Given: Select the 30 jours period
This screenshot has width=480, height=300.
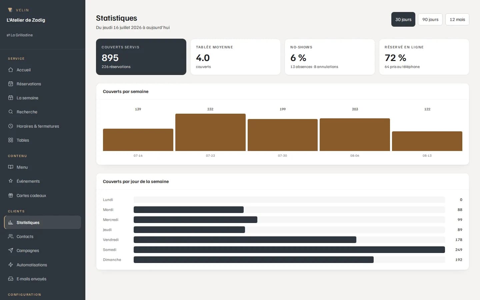Looking at the screenshot, I should point(403,19).
